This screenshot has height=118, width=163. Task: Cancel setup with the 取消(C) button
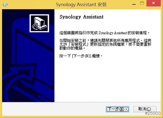pyautogui.click(x=145, y=109)
